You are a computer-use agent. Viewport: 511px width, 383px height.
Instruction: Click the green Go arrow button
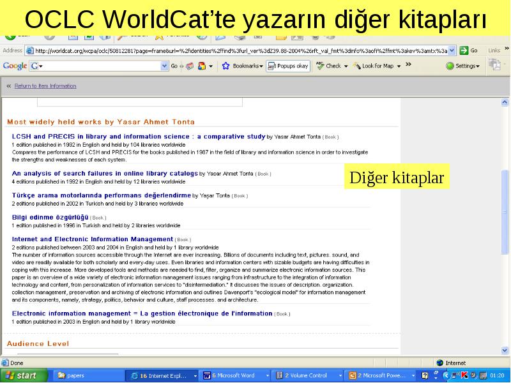click(x=464, y=50)
